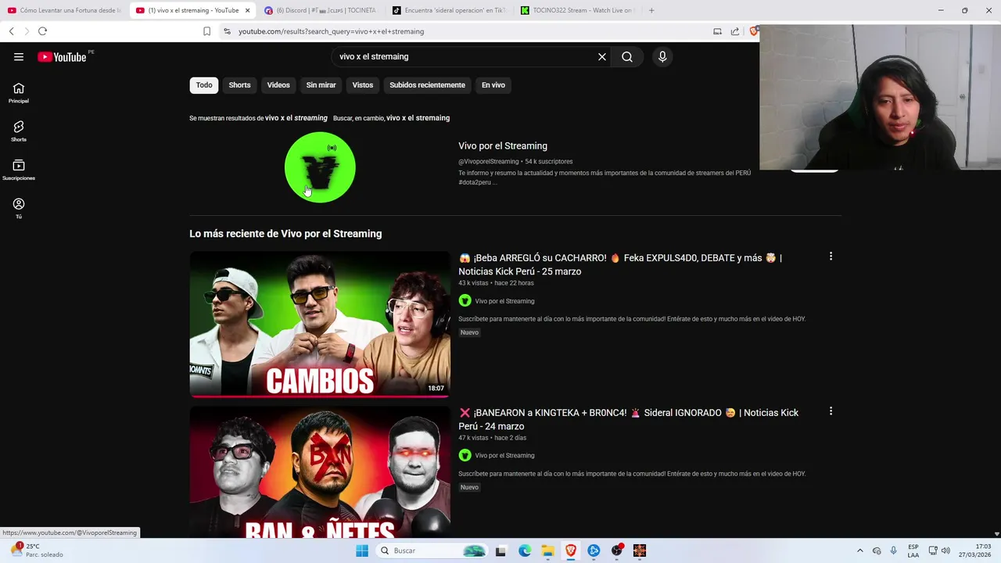Switch to the Discord TOCINETA tab

pyautogui.click(x=320, y=10)
